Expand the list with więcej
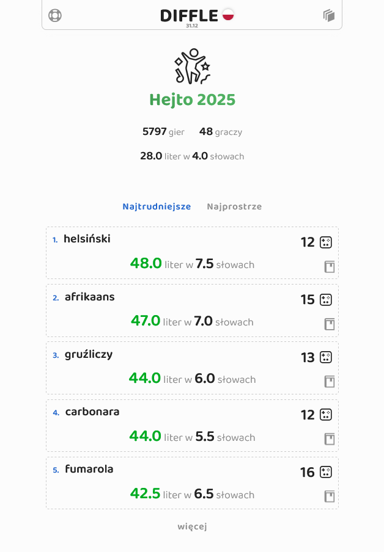The height and width of the screenshot is (552, 384). point(192,526)
